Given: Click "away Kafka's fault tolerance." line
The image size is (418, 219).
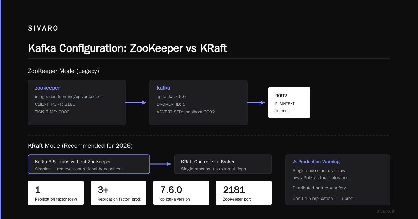Looking at the screenshot, I should [321, 178].
